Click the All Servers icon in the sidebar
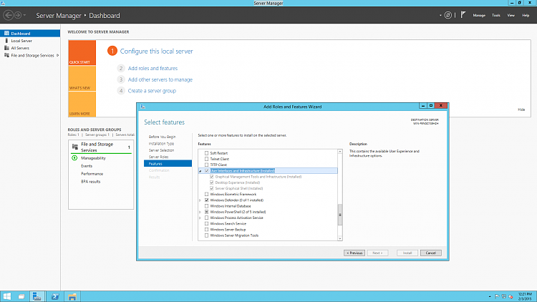This screenshot has width=537, height=302. point(6,48)
